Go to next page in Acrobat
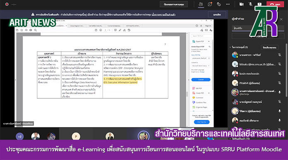 click(101, 30)
